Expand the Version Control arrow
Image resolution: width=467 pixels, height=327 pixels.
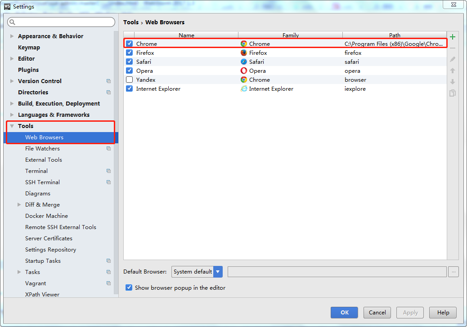click(x=12, y=81)
